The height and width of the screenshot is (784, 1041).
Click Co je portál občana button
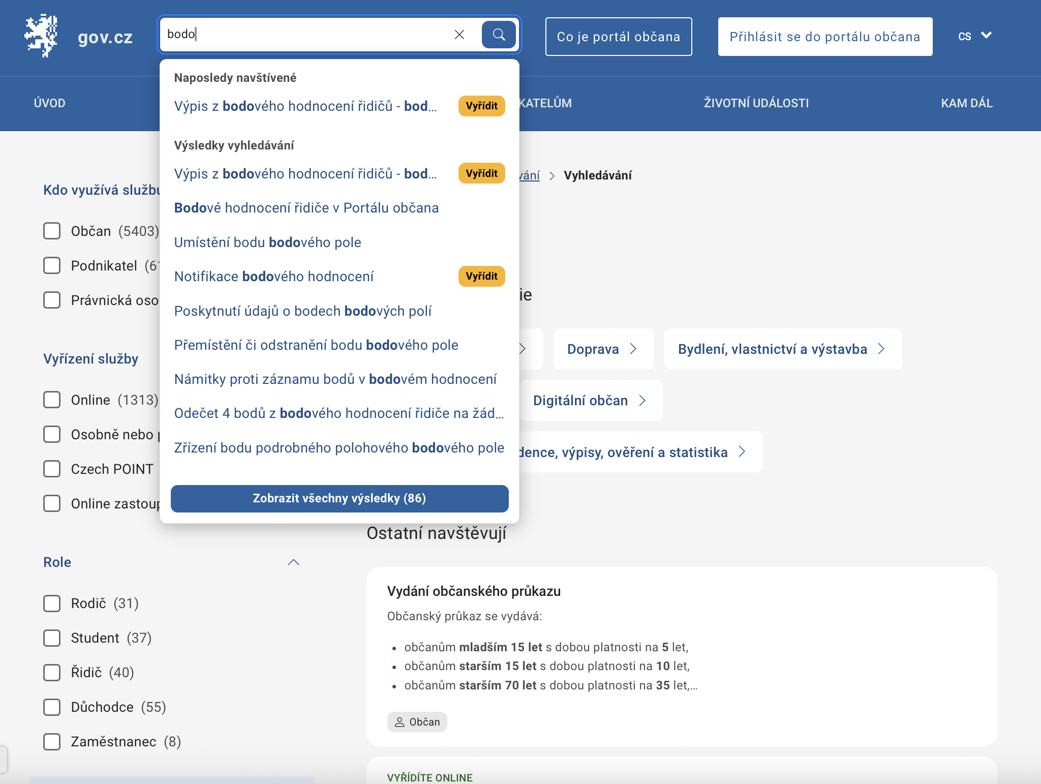tap(619, 37)
